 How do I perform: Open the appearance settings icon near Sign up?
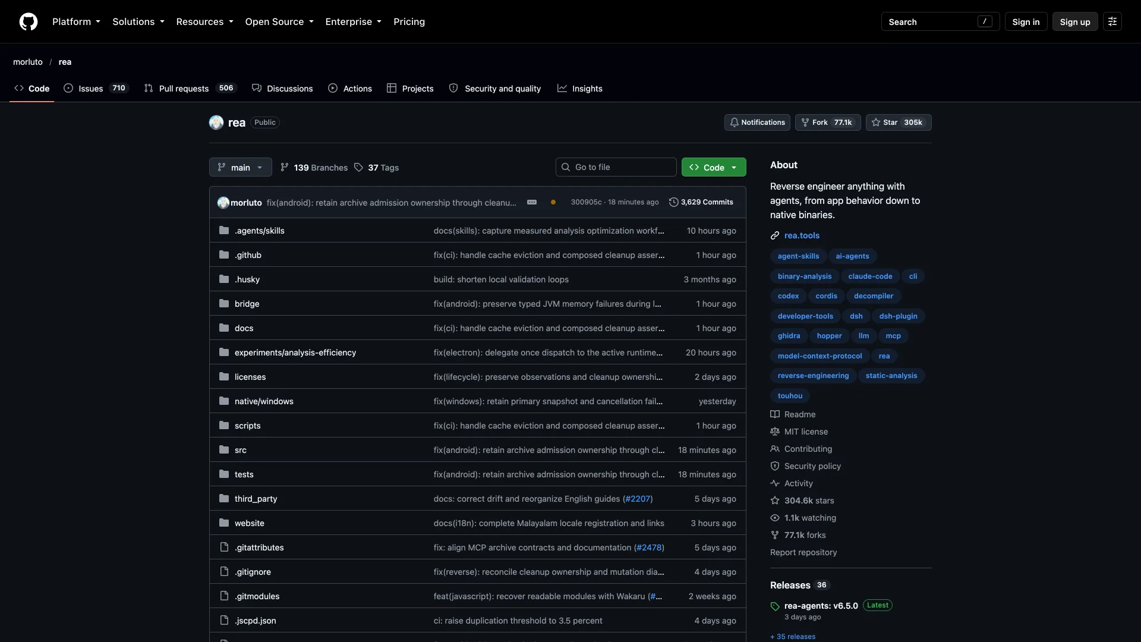[x=1112, y=21]
